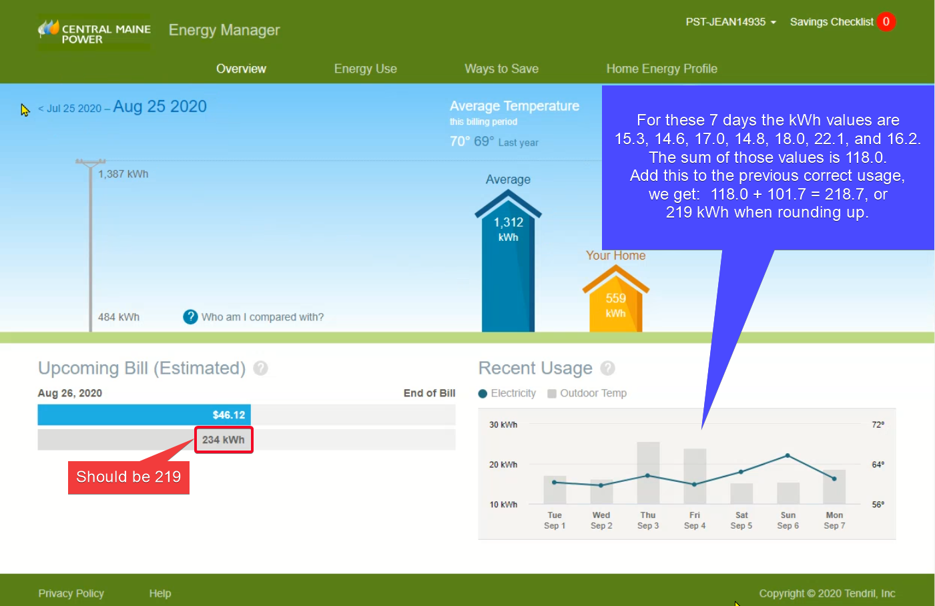
Task: Open the Savings Checklist link
Action: (831, 22)
